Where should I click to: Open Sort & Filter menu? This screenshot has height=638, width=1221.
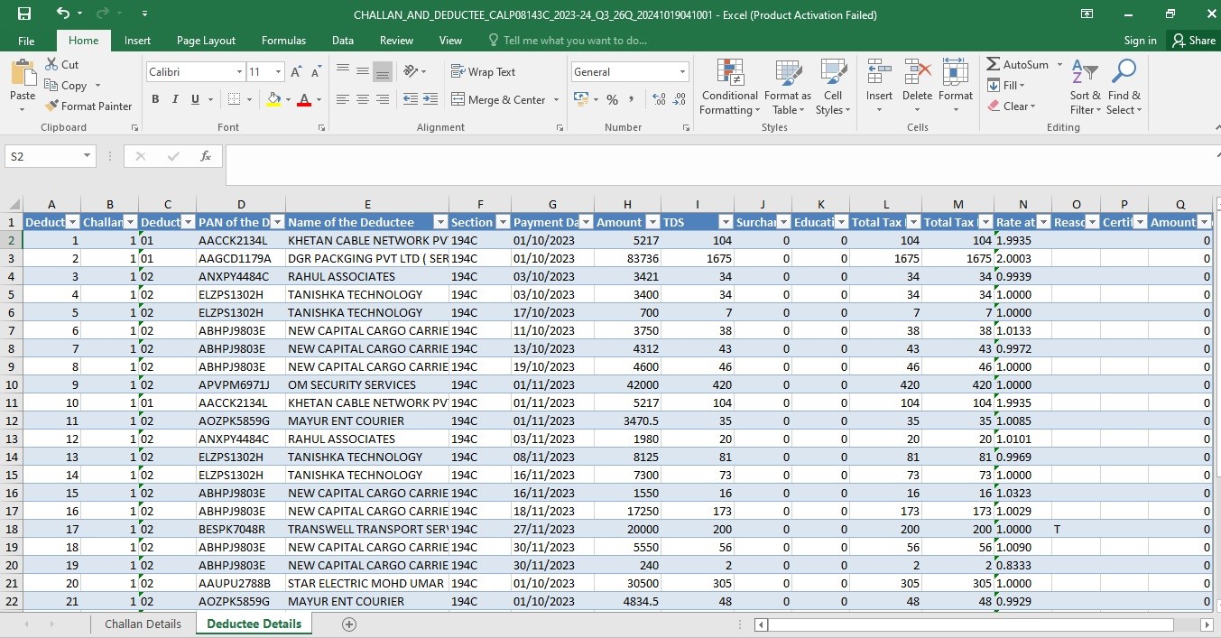[1086, 87]
